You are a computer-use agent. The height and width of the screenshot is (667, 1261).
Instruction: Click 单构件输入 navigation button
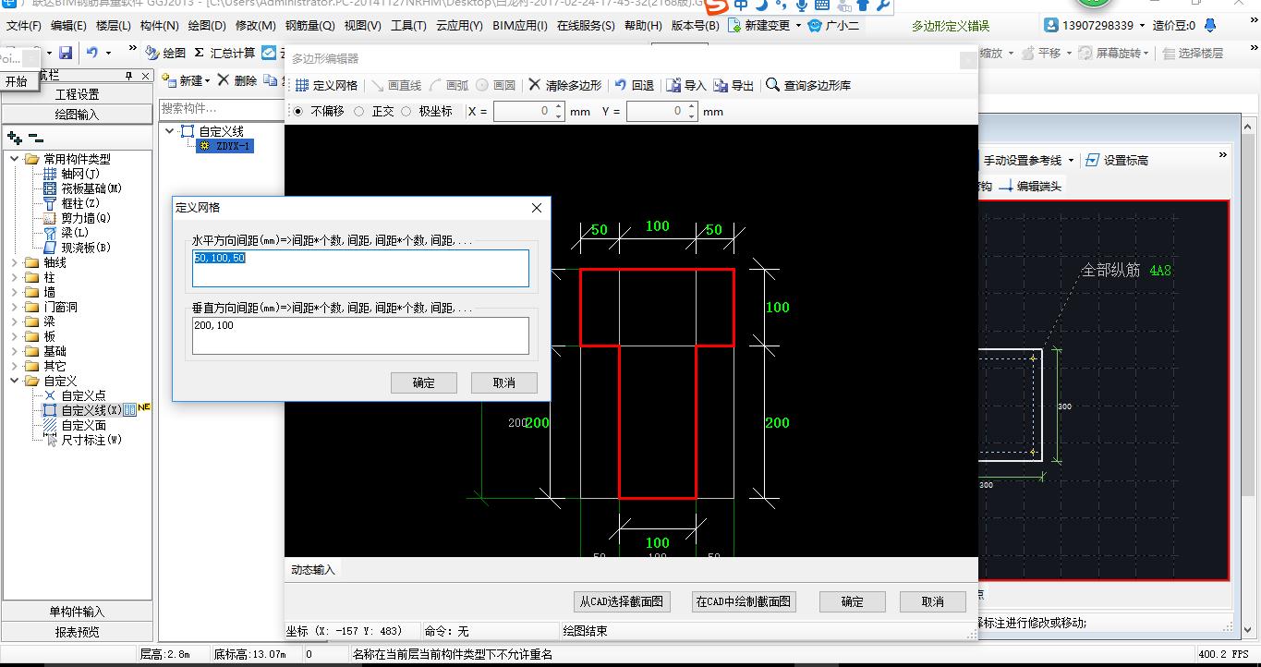pyautogui.click(x=78, y=612)
